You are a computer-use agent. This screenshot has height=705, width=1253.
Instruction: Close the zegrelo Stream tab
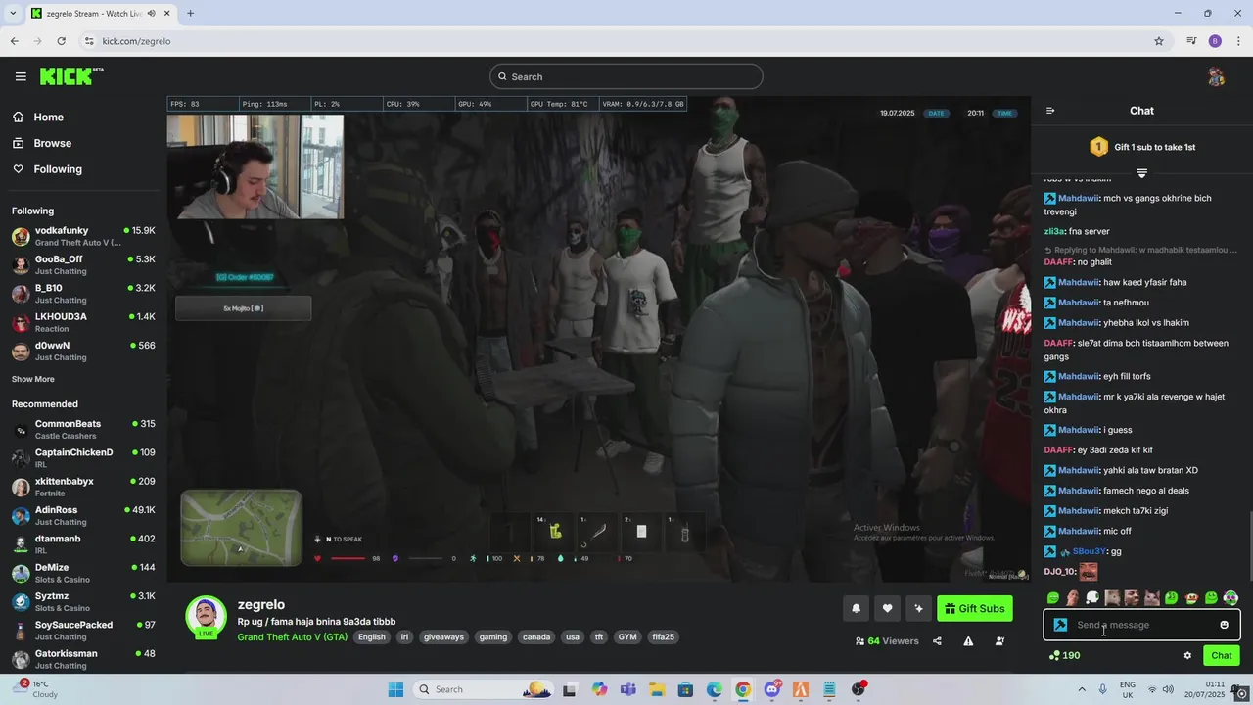coord(166,14)
